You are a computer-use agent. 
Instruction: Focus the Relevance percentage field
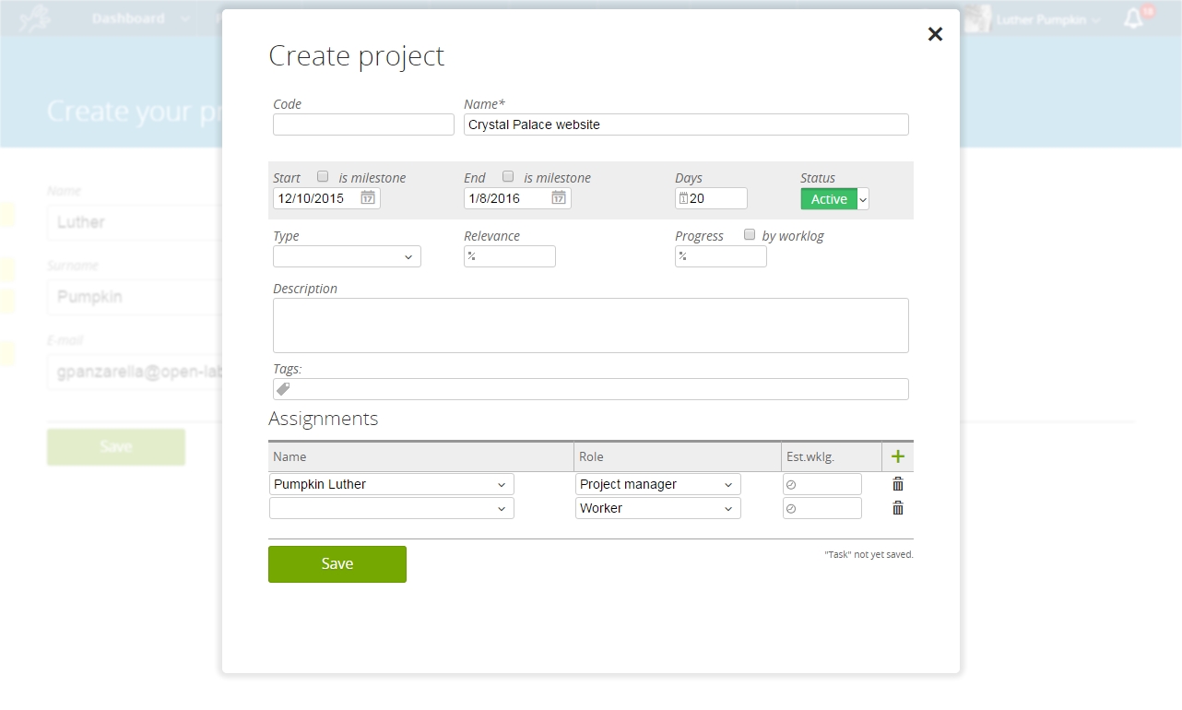click(x=510, y=256)
